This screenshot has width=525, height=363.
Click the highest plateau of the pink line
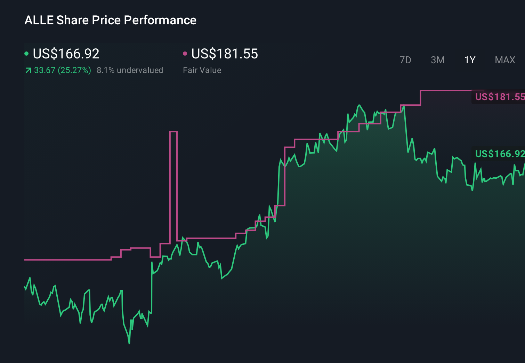[445, 90]
